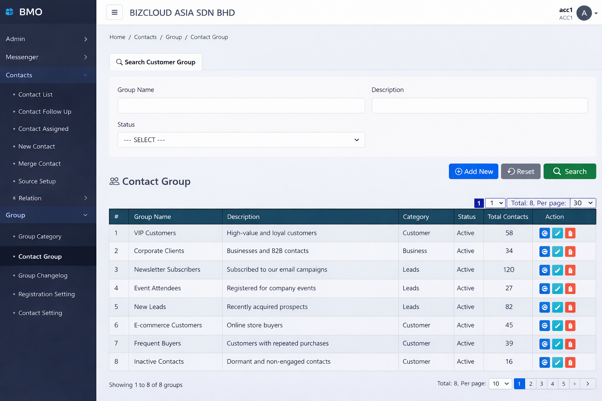Edit Newsletter Subscribers with the teal icon
Viewport: 602px width, 401px height.
557,270
